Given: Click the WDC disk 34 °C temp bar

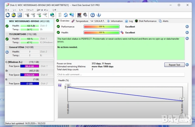Looking at the screenshot, I should tap(30, 30).
